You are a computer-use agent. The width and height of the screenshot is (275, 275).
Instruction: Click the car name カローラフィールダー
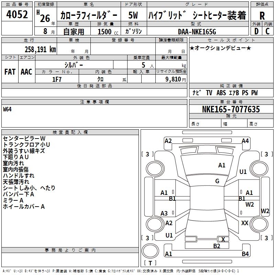coord(89,15)
